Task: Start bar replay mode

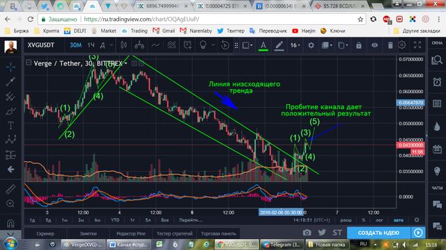Action: pos(224,45)
